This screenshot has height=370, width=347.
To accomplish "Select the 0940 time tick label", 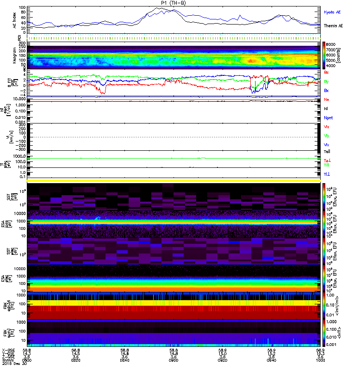I will pos(272,360).
